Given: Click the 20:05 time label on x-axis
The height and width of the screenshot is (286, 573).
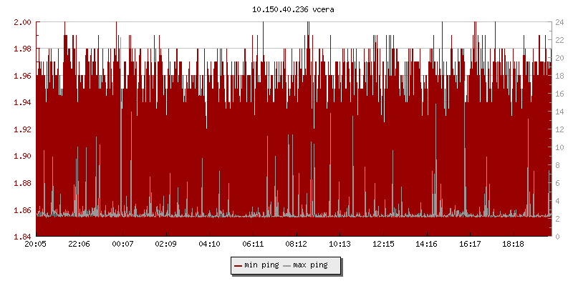Looking at the screenshot, I should [x=36, y=244].
